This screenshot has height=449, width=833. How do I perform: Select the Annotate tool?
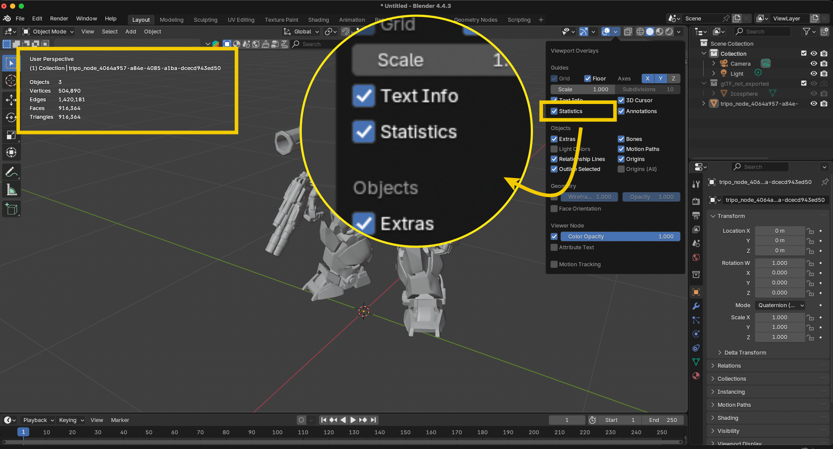(x=11, y=172)
